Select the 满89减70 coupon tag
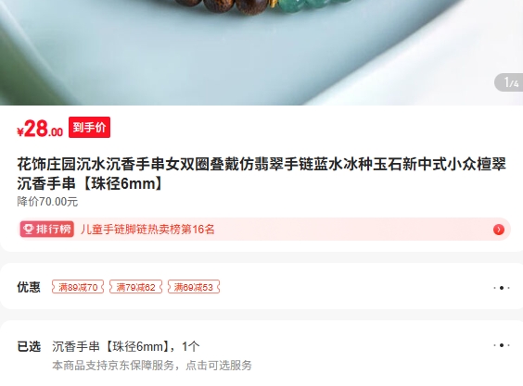This screenshot has height=386, width=523. click(x=78, y=287)
